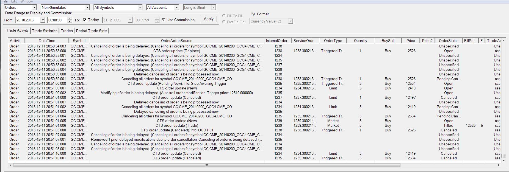Image resolution: width=509 pixels, height=172 pixels.
Task: Sort by the ServiceOrde column header
Action: coord(305,41)
